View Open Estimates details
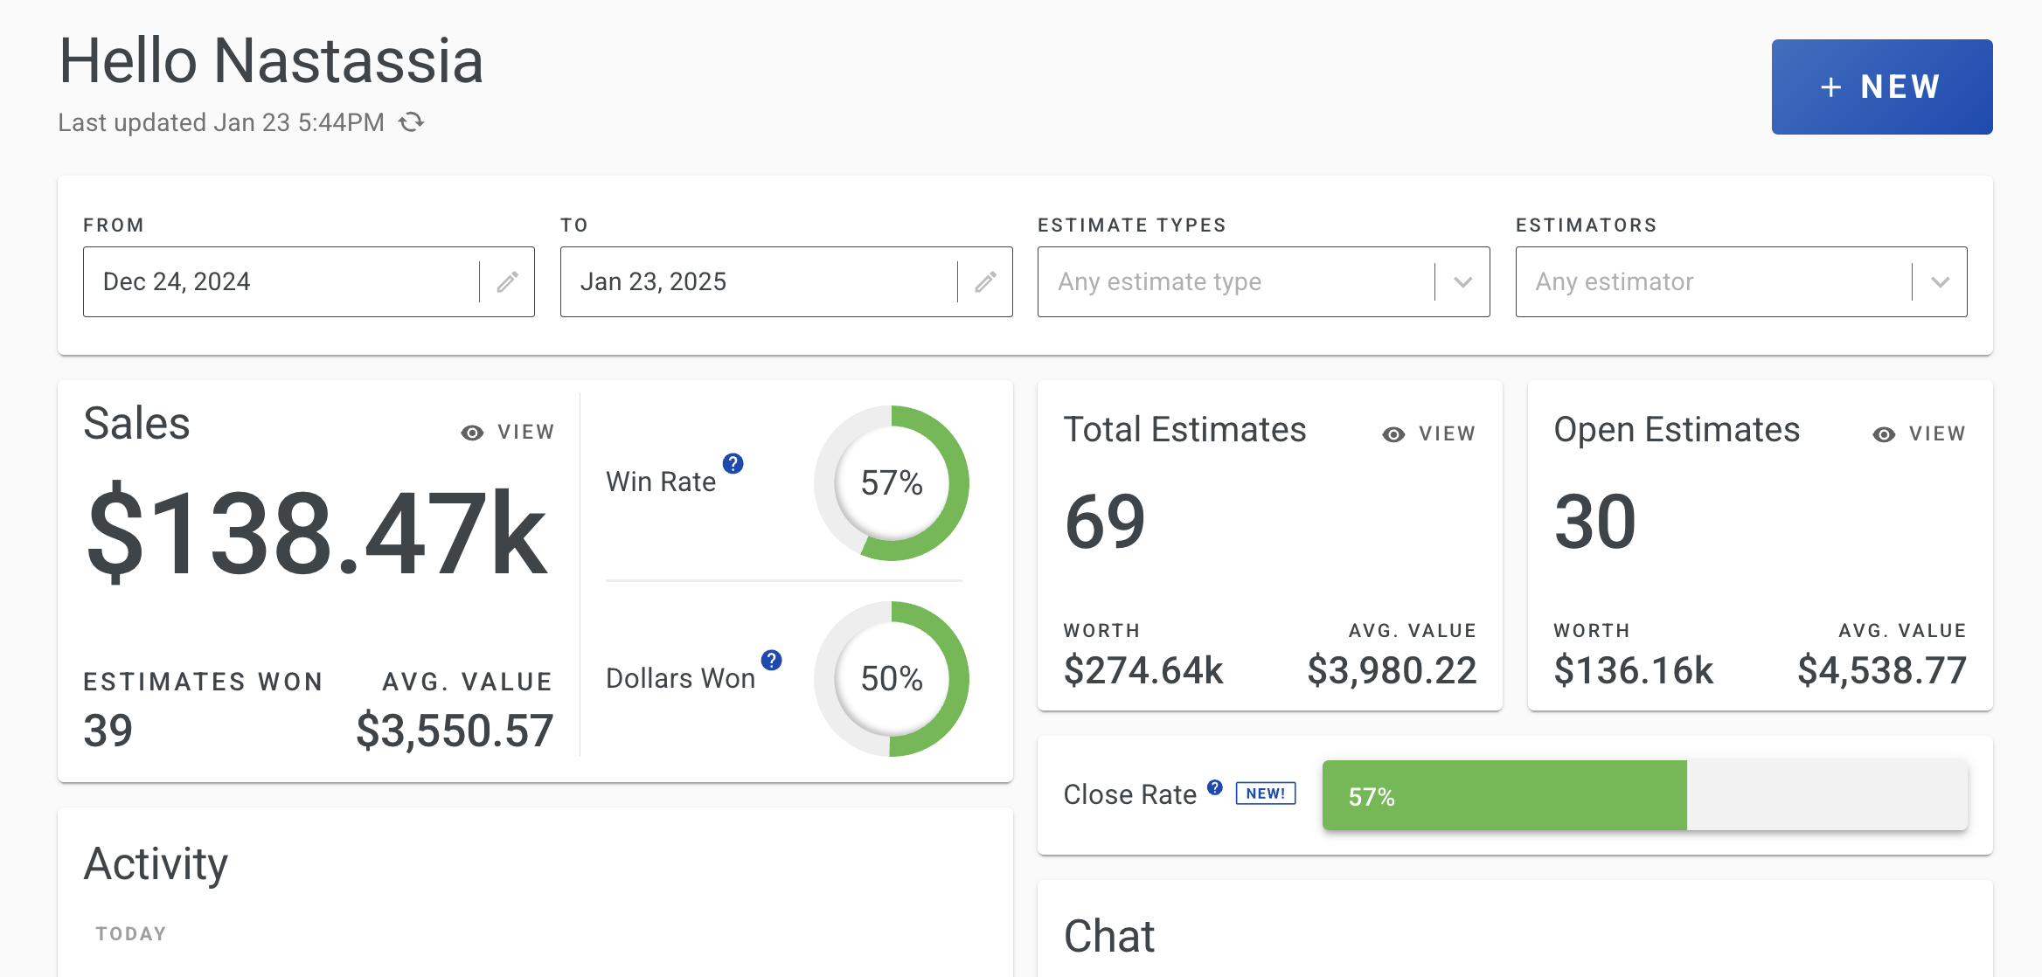The width and height of the screenshot is (2042, 977). point(1919,434)
